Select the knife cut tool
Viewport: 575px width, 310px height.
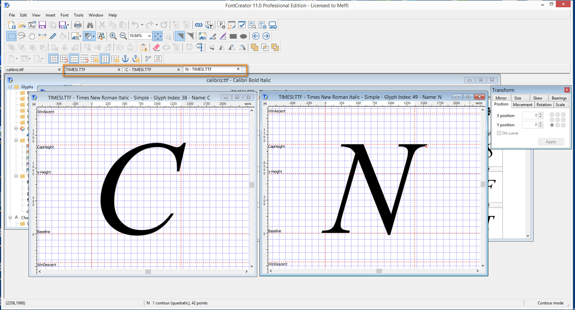(53, 36)
